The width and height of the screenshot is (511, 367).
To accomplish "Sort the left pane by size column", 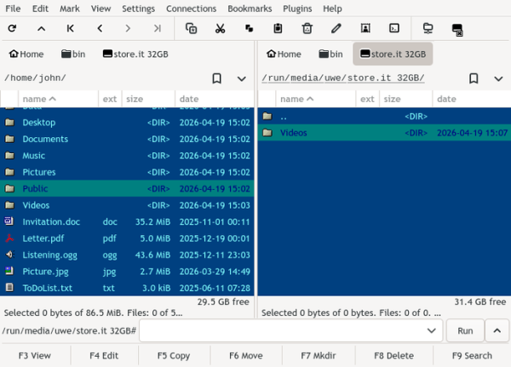I will click(148, 99).
